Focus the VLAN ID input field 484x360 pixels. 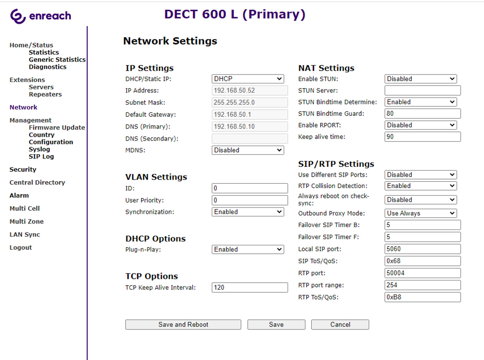pyautogui.click(x=250, y=188)
